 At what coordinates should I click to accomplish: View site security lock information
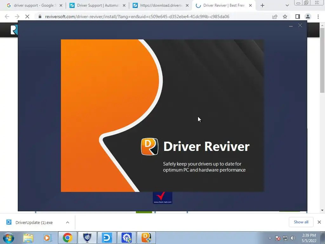point(40,17)
